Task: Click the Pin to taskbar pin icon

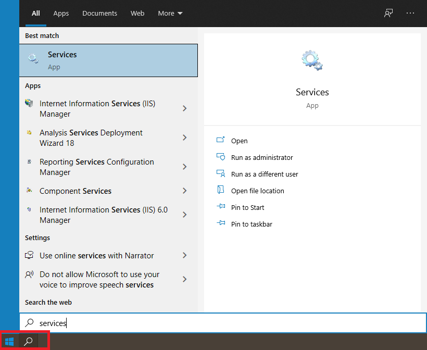Action: [x=221, y=223]
